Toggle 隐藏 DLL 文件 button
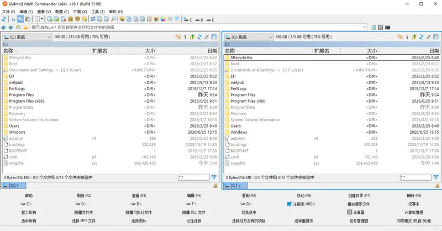This screenshot has height=231, width=442. tap(194, 212)
